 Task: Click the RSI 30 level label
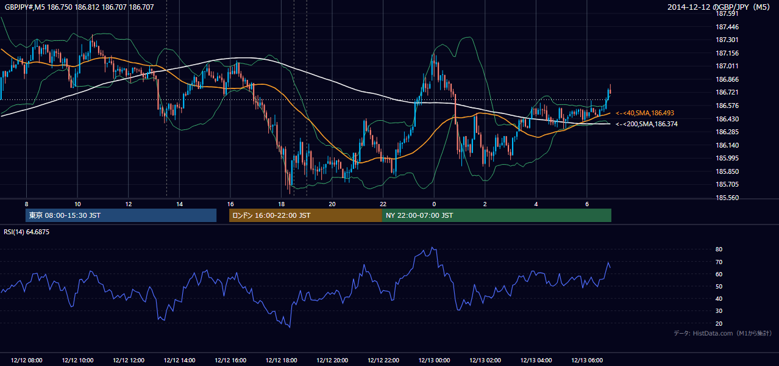719,311
